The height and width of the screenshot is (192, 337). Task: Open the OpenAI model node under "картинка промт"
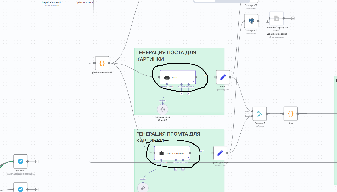pos(143,187)
